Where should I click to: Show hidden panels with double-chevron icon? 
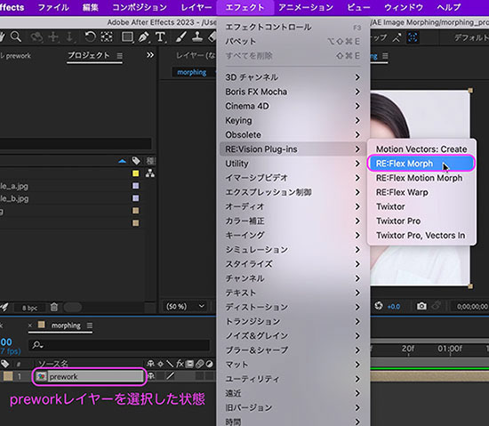[150, 55]
